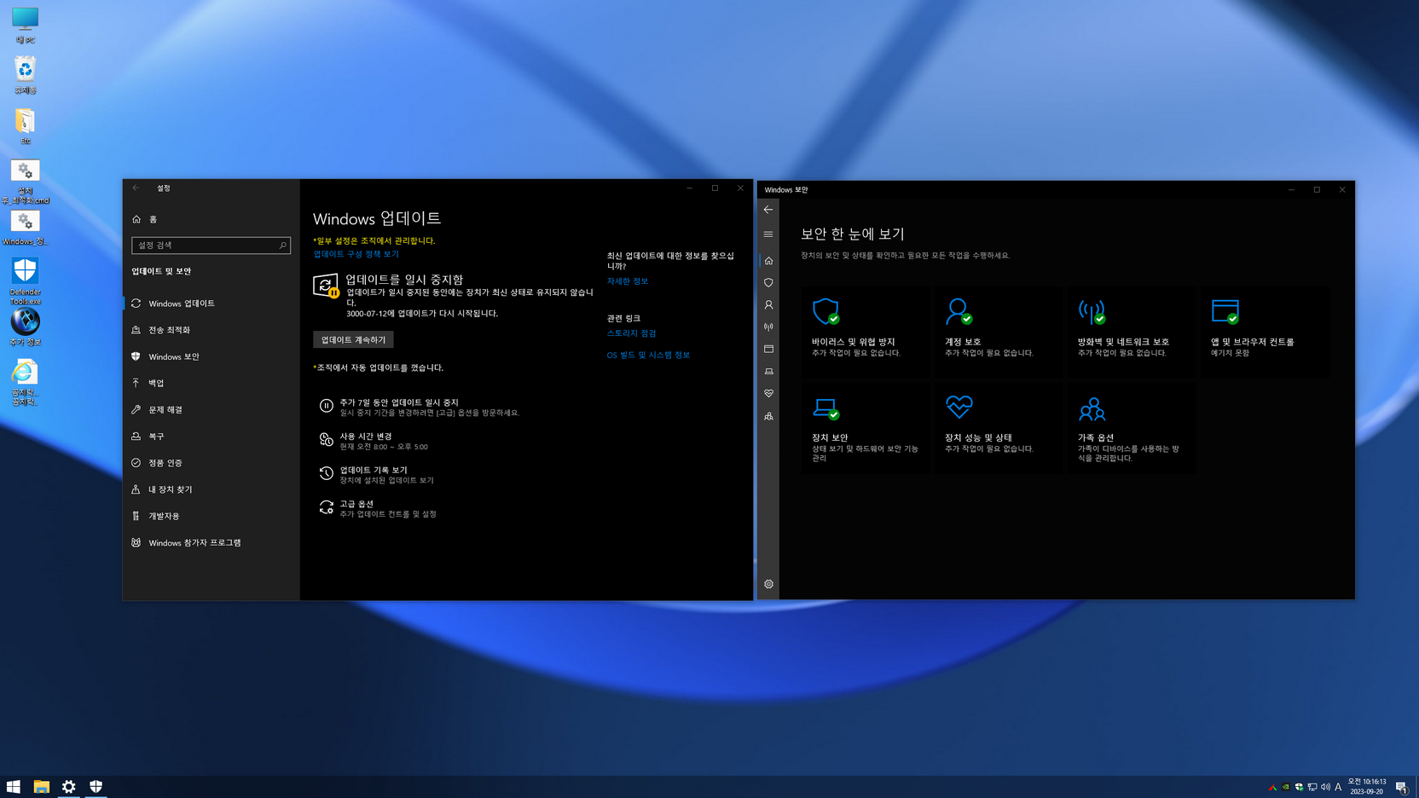Click the search magnifier in 설정 검색 box
The height and width of the screenshot is (798, 1419).
point(282,246)
